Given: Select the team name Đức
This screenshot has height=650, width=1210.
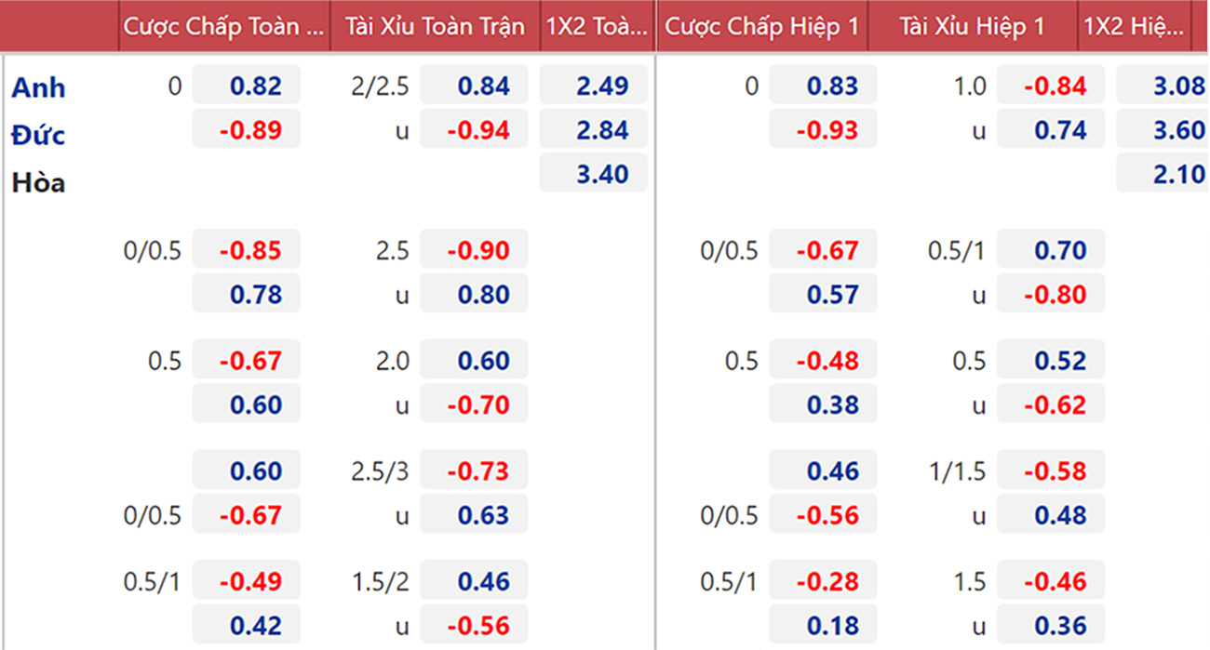Looking at the screenshot, I should tap(38, 135).
